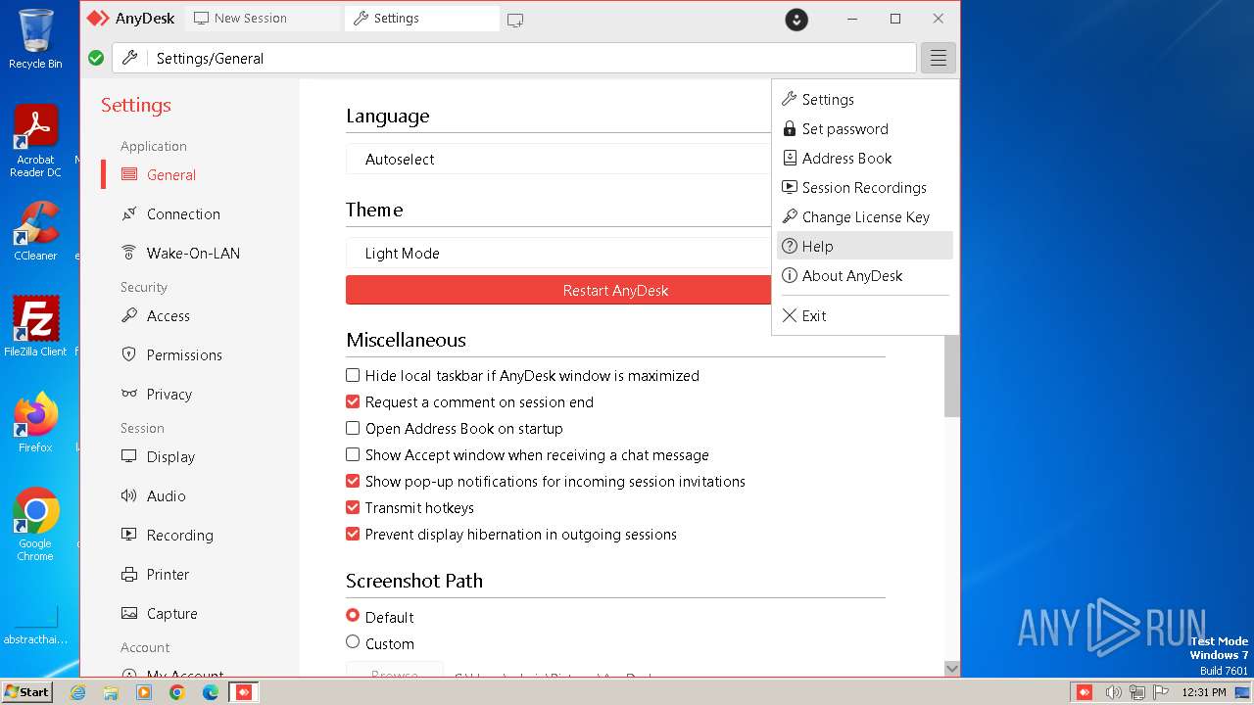The image size is (1254, 705).
Task: Click the green connection status checkmark icon
Action: point(96,58)
